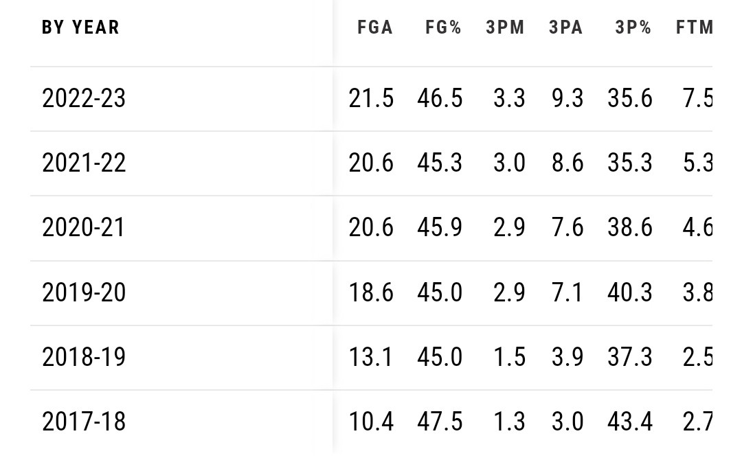Click the BY YEAR column header
Image resolution: width=742 pixels, height=460 pixels.
click(80, 27)
